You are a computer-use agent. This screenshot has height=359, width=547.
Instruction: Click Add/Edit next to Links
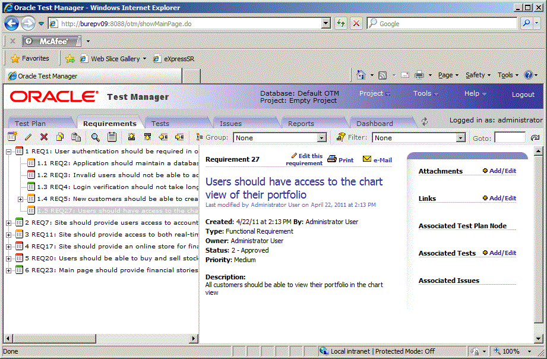499,198
